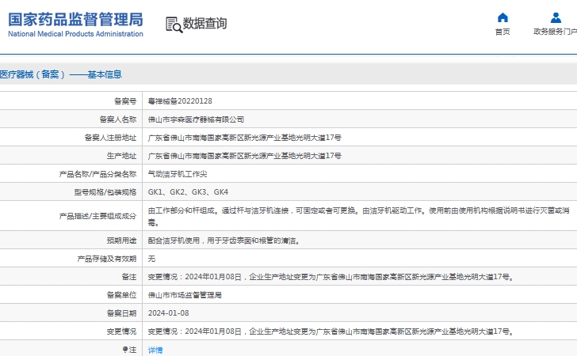The image size is (577, 356).
Task: Click the 医疗器械（备案）——基本信息 section heading
Action: [61, 74]
